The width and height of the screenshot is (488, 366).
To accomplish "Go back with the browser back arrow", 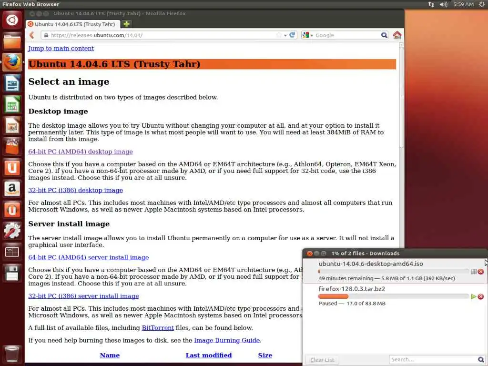I will click(x=32, y=35).
